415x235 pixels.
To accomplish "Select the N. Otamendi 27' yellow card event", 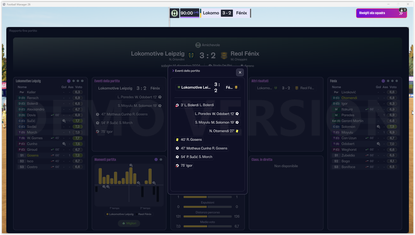I will (x=224, y=131).
